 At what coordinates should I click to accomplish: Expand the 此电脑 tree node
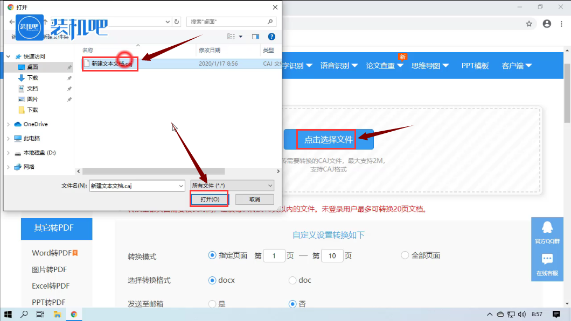tap(9, 138)
